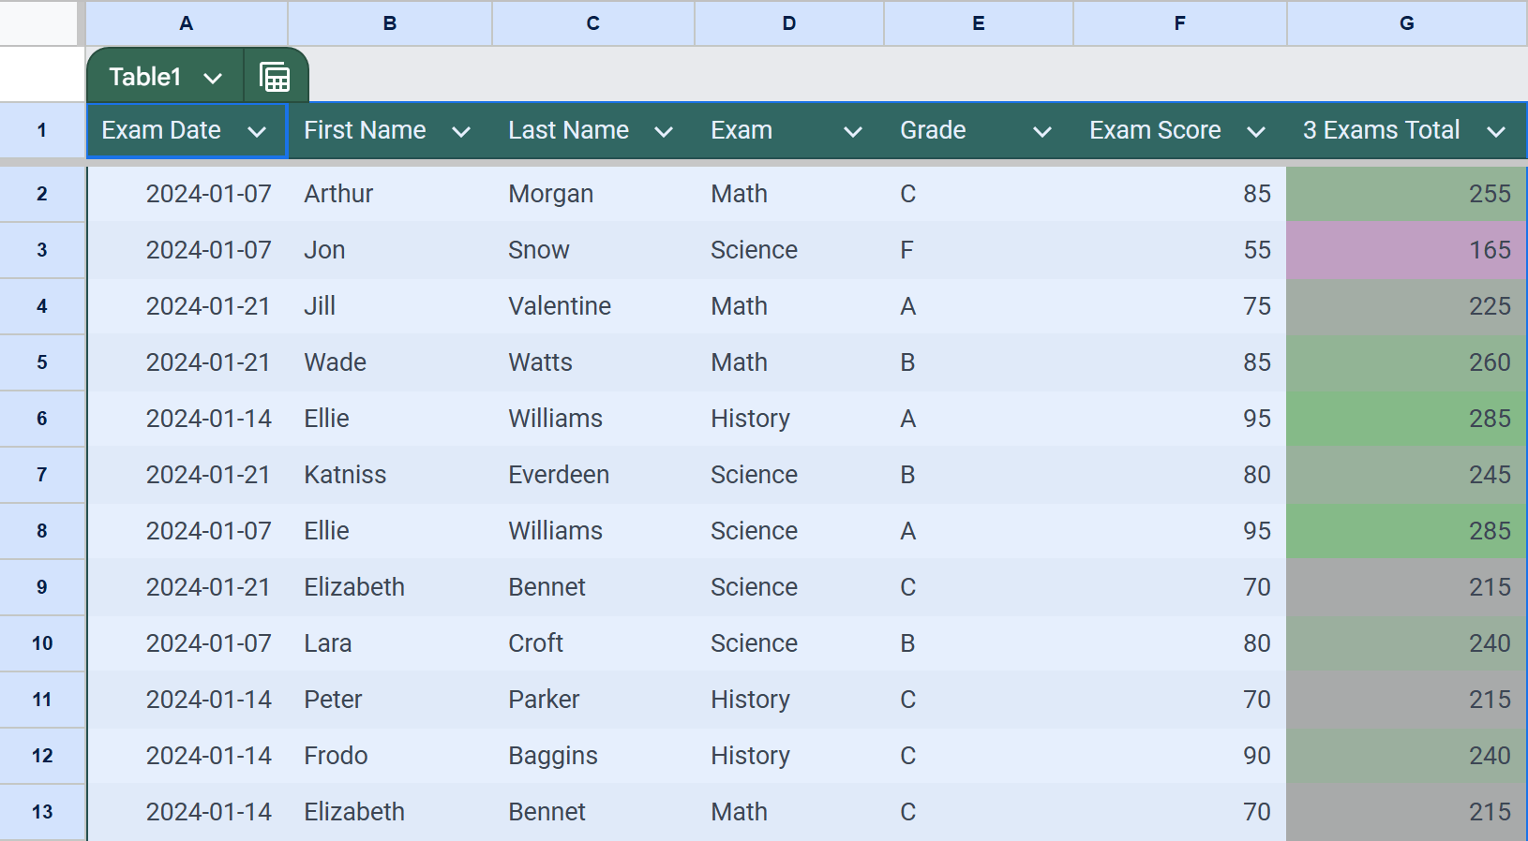The height and width of the screenshot is (841, 1528).
Task: Click cell containing Croft
Action: coord(593,643)
